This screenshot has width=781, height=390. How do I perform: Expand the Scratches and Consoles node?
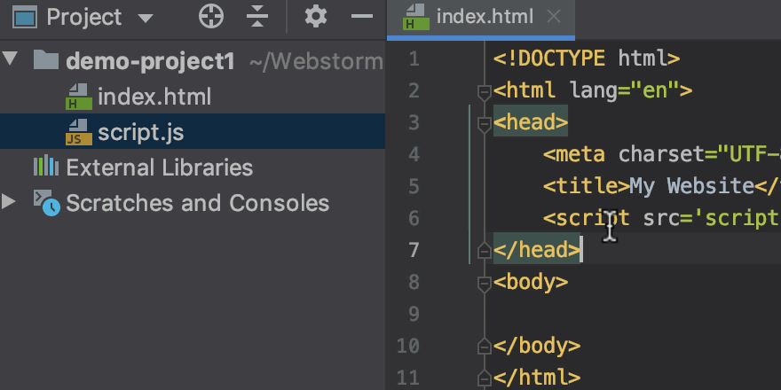(x=10, y=202)
